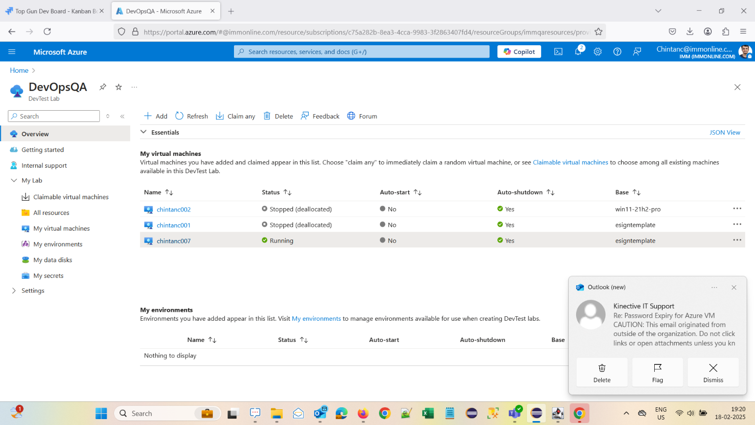The image size is (755, 425).
Task: Expand or collapse all sidebar menu groups
Action: (108, 116)
